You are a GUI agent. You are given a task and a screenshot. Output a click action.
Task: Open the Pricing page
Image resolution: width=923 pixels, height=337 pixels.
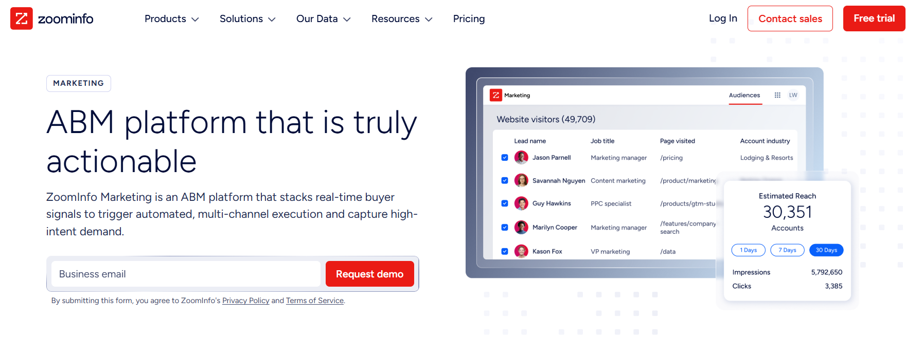point(469,19)
